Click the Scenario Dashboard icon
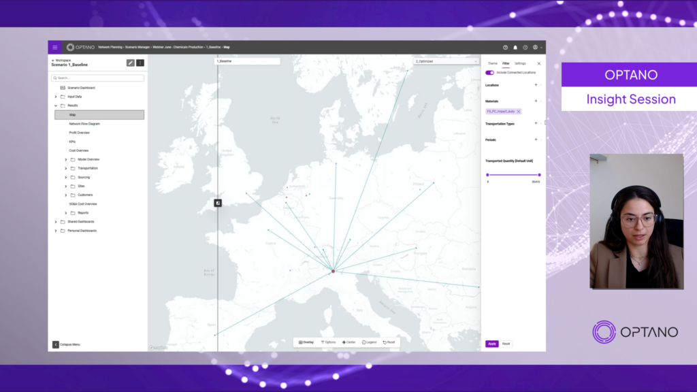The width and height of the screenshot is (697, 392). [x=63, y=88]
